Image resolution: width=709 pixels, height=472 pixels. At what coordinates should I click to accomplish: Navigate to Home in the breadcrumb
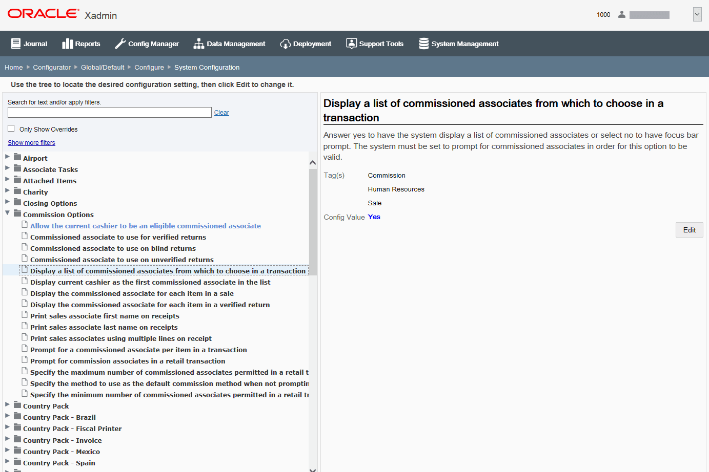click(13, 67)
